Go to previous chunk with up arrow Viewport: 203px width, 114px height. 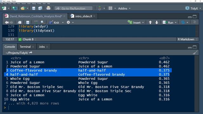pos(150,22)
